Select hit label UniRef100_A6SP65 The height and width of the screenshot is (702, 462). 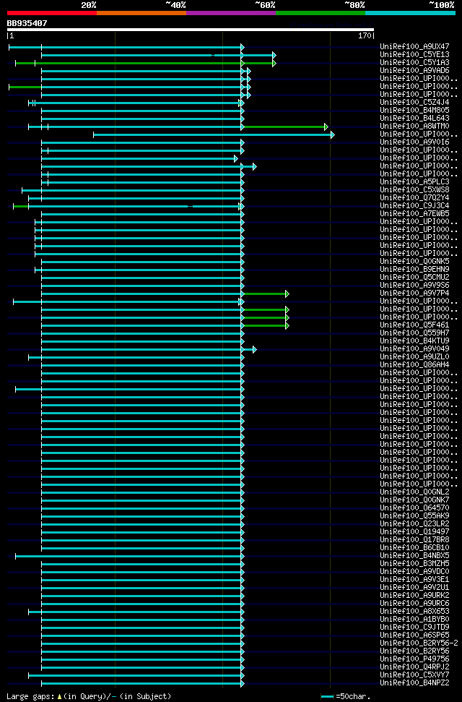tap(414, 635)
